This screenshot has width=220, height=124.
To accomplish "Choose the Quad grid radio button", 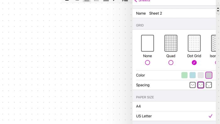I will [x=171, y=63].
